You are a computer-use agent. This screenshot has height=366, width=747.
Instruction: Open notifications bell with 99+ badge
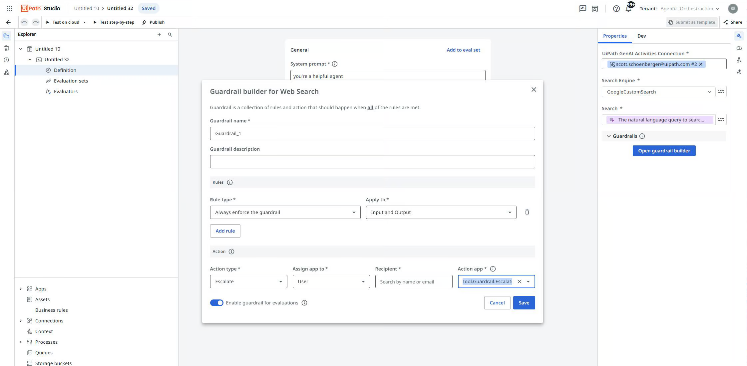click(x=628, y=9)
